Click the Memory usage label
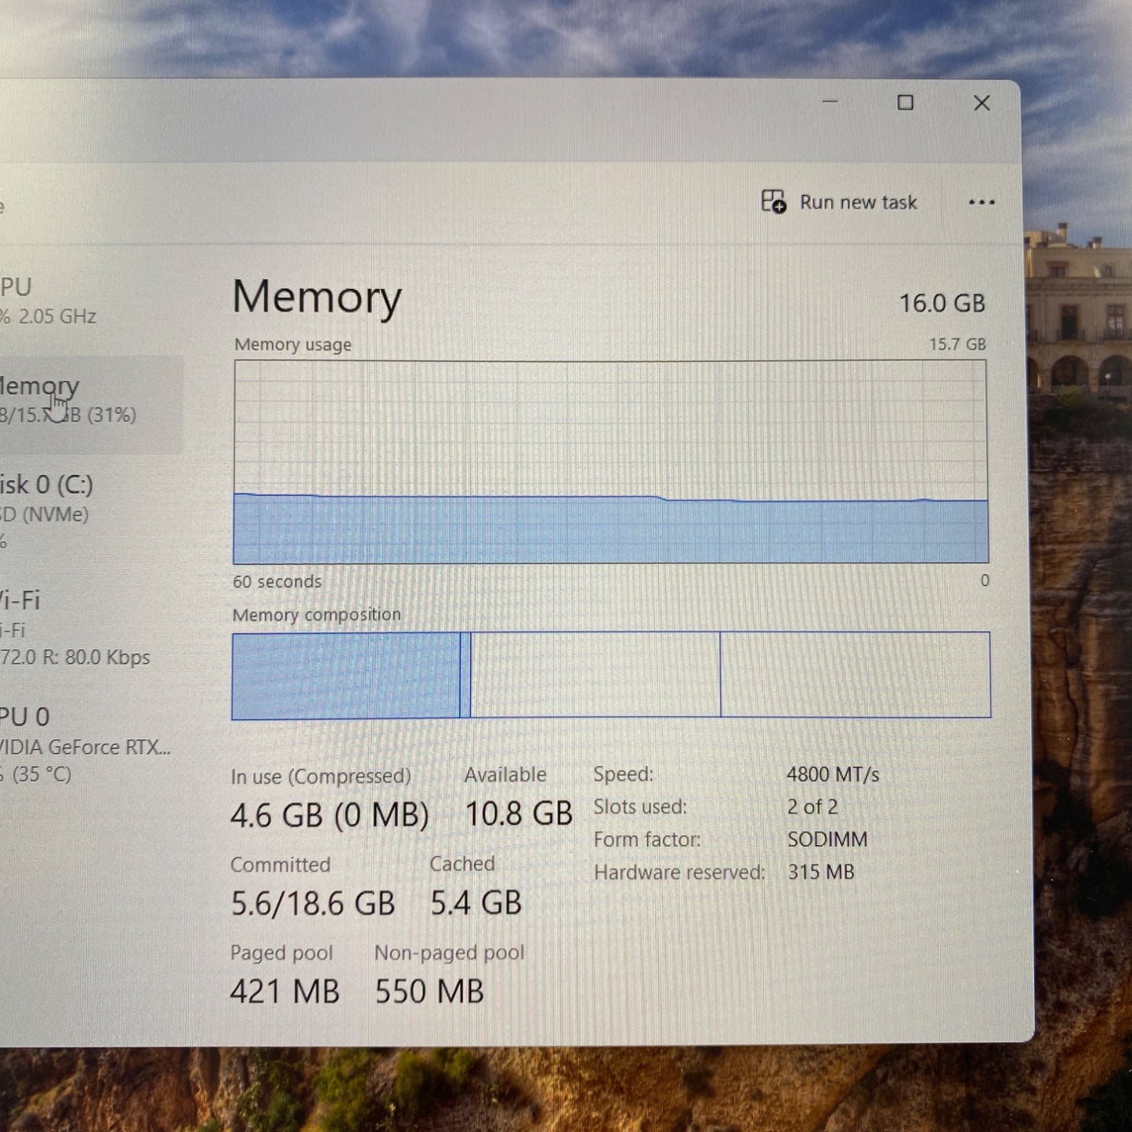The image size is (1132, 1132). (293, 345)
